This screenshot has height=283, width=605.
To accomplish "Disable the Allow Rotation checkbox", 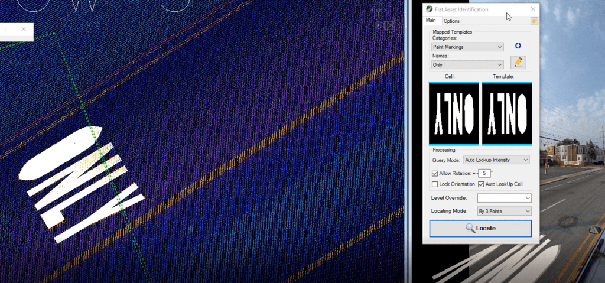I will [x=435, y=173].
